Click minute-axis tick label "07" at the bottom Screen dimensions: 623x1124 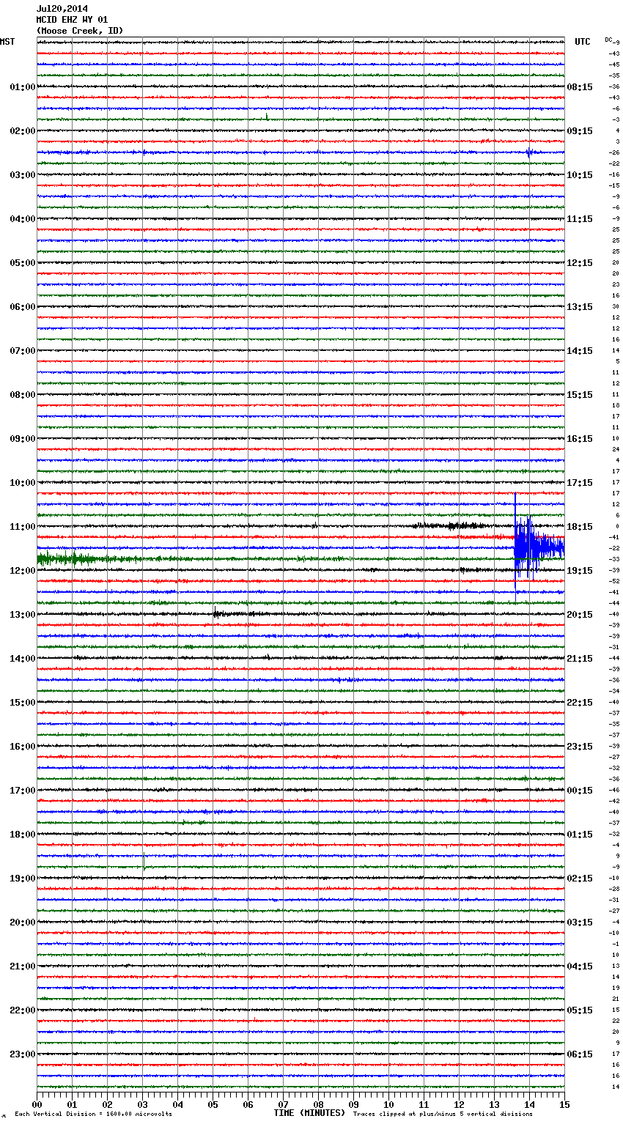point(283,1104)
